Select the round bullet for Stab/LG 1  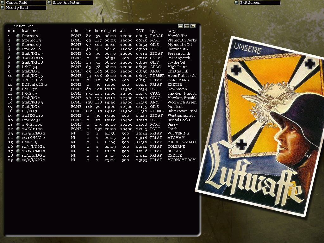[x=18, y=71]
